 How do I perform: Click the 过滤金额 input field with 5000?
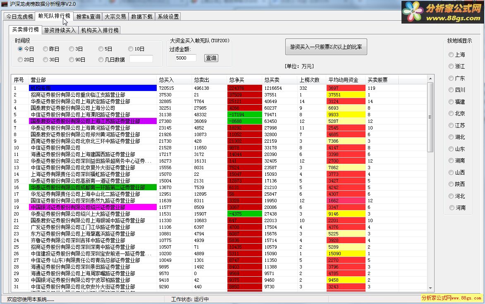pos(186,58)
